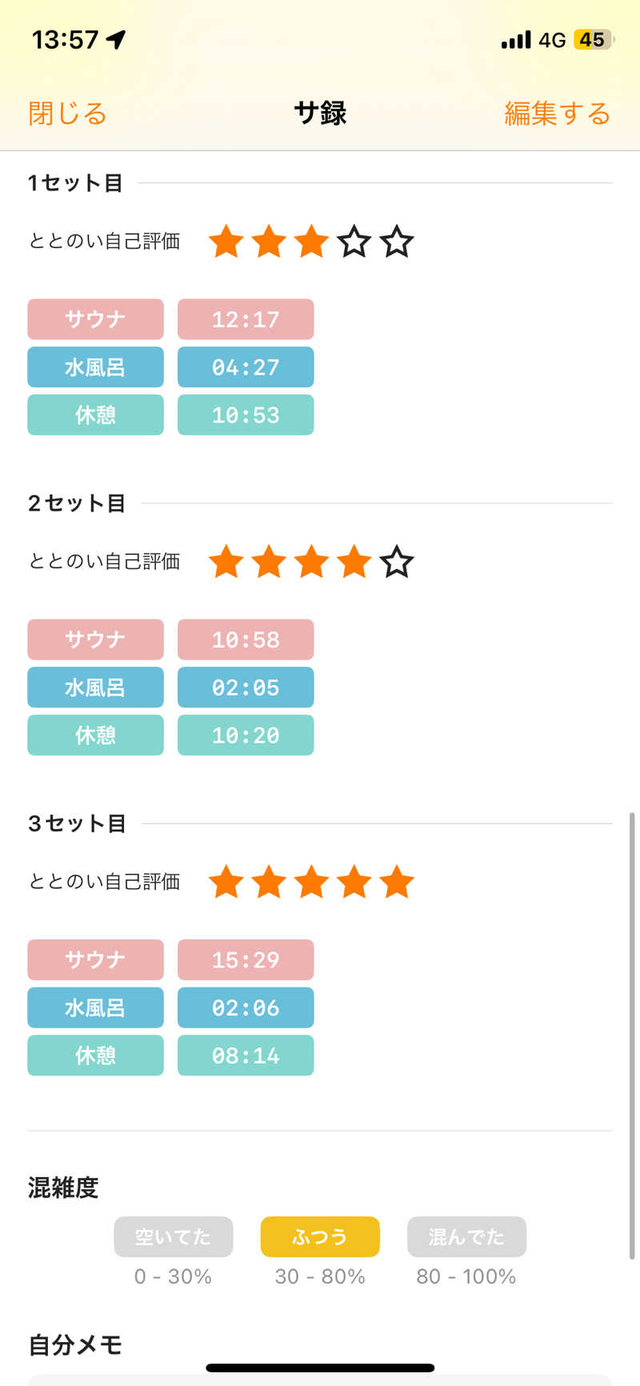The image size is (640, 1386).
Task: Tap the fourth star in set 1 rating
Action: 354,242
